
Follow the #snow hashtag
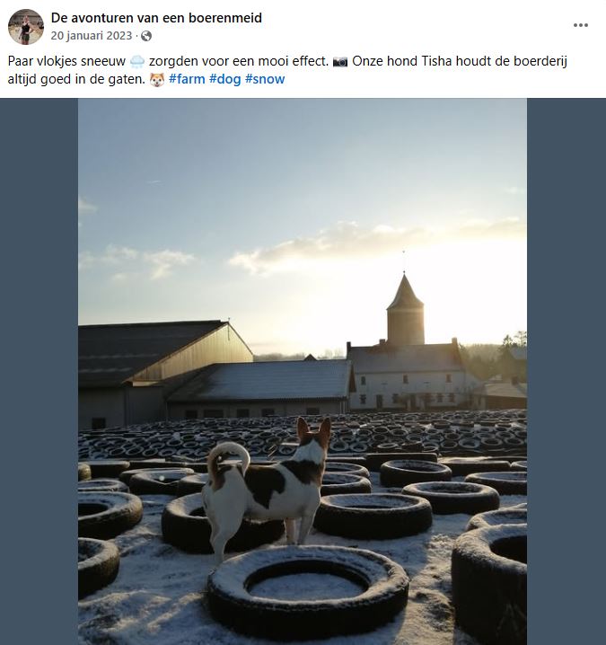265,79
